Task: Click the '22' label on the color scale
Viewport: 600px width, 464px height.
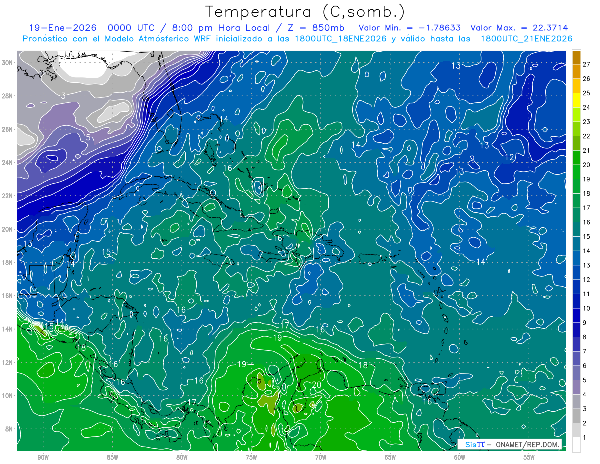Action: 586,136
